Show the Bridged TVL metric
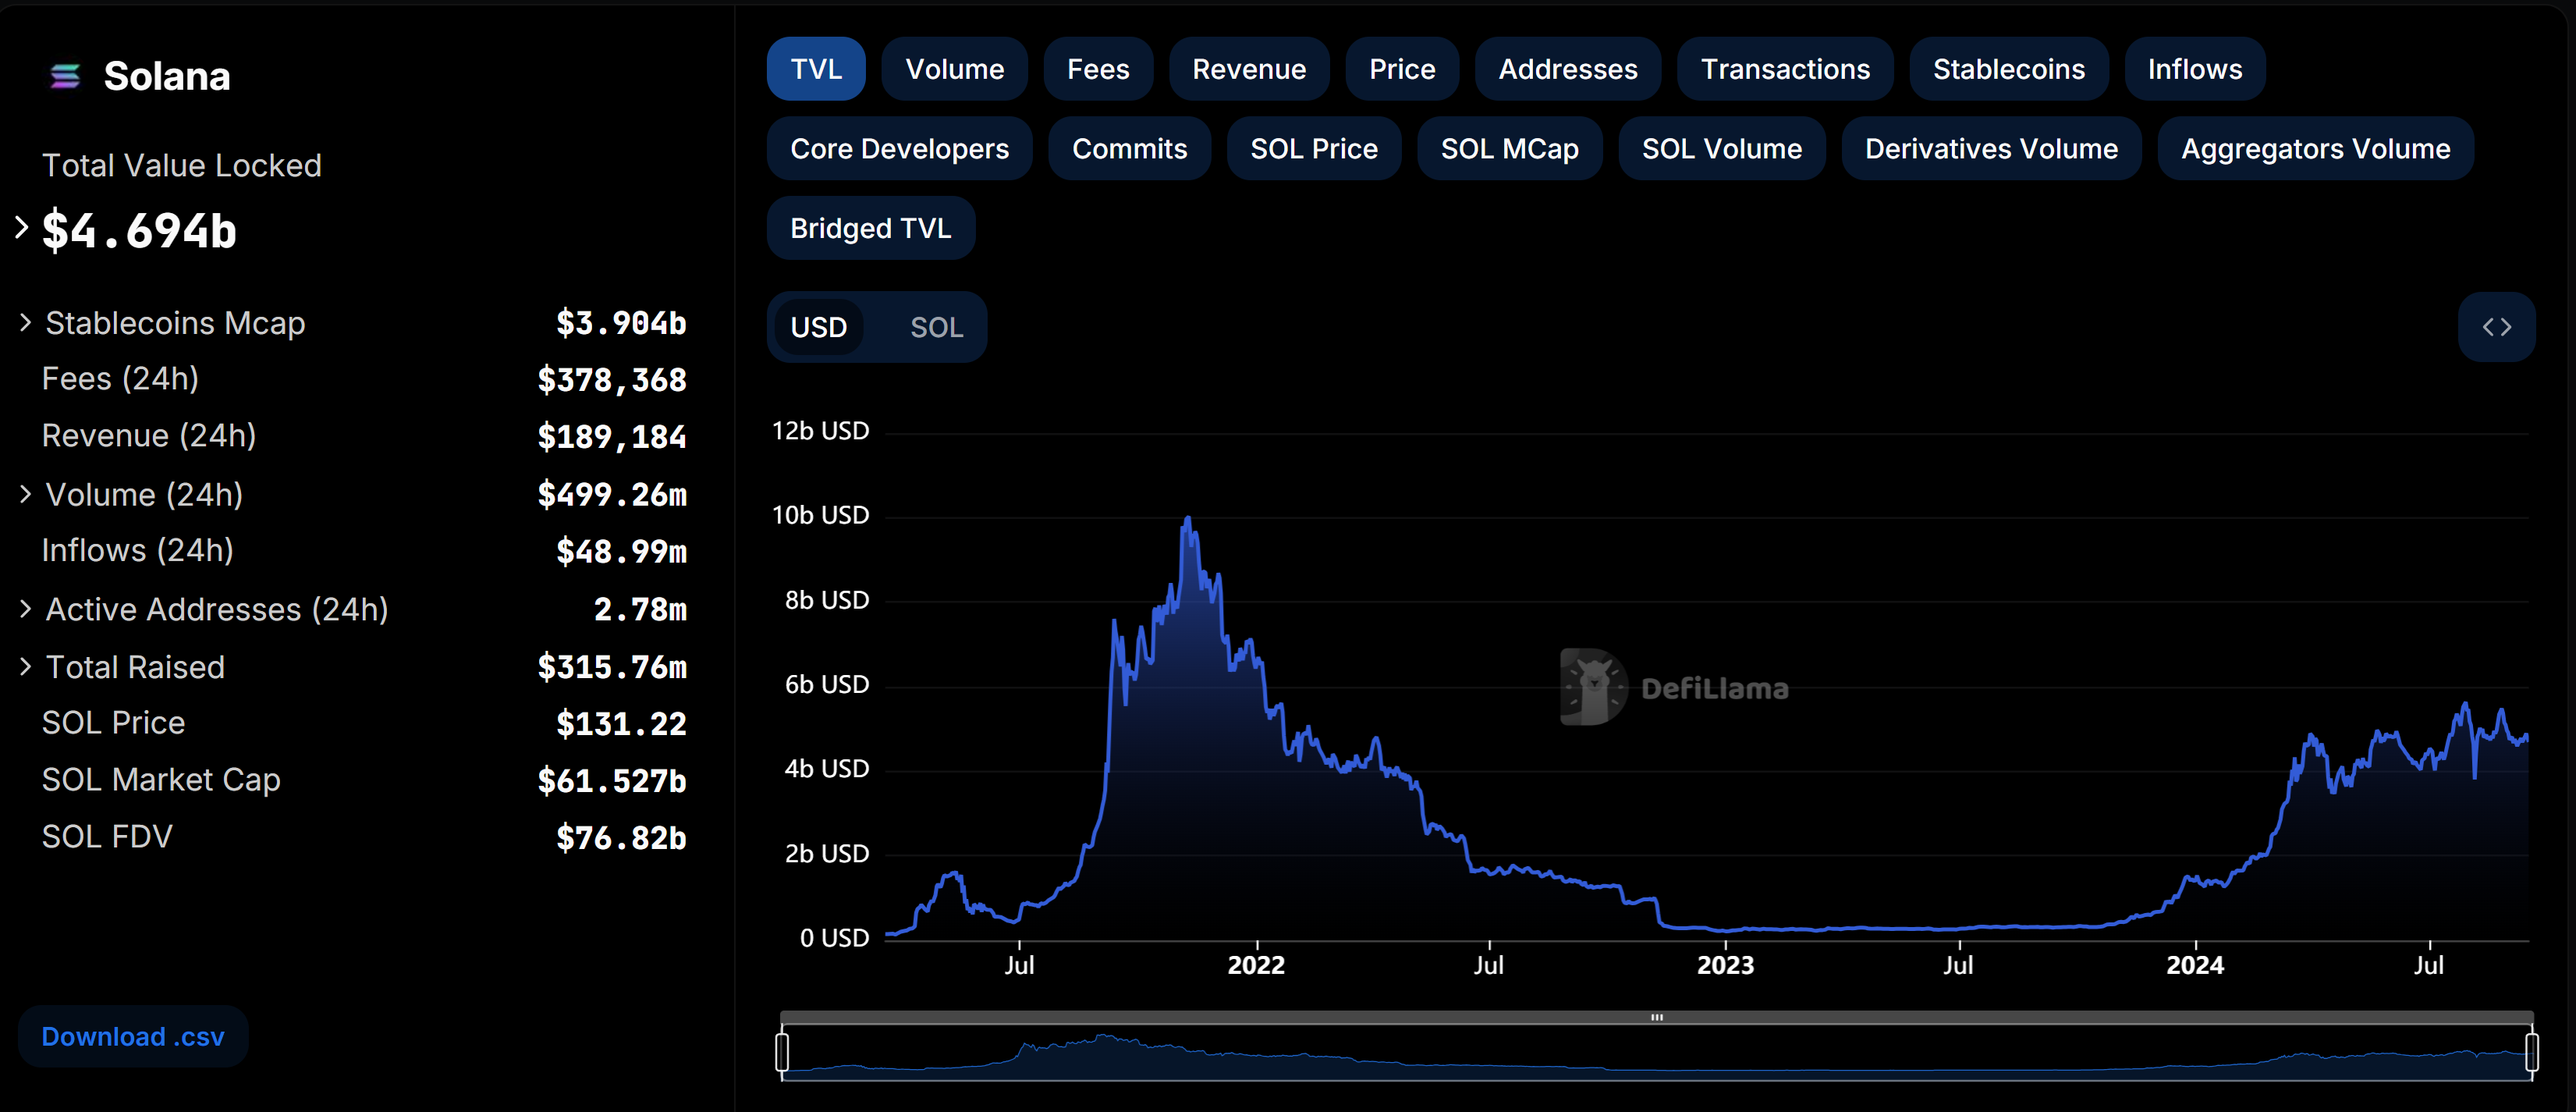Viewport: 2576px width, 1112px height. point(870,228)
